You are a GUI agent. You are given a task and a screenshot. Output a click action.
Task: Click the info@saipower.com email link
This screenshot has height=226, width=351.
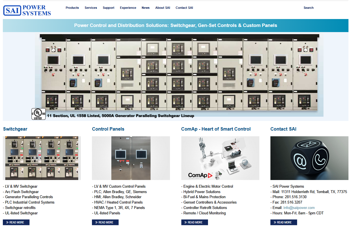coord(299,208)
